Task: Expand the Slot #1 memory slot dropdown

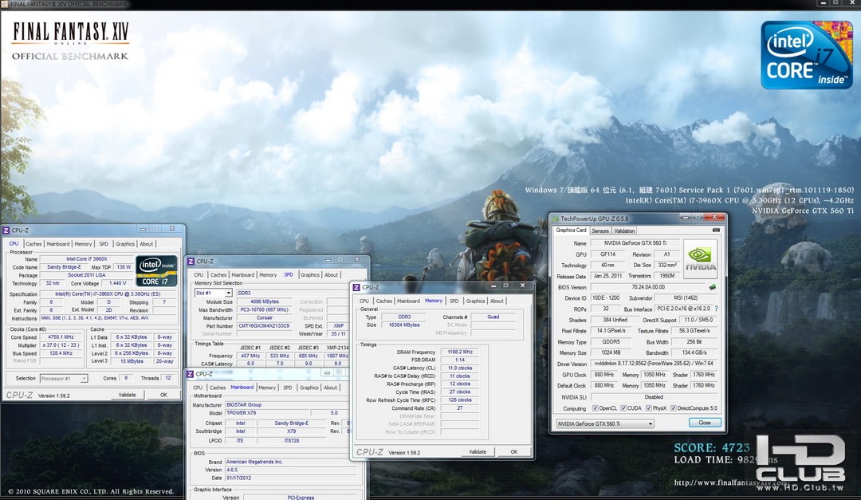Action: coord(214,293)
